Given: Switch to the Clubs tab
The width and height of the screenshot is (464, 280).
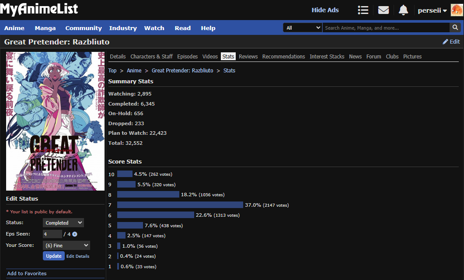Looking at the screenshot, I should pyautogui.click(x=392, y=56).
